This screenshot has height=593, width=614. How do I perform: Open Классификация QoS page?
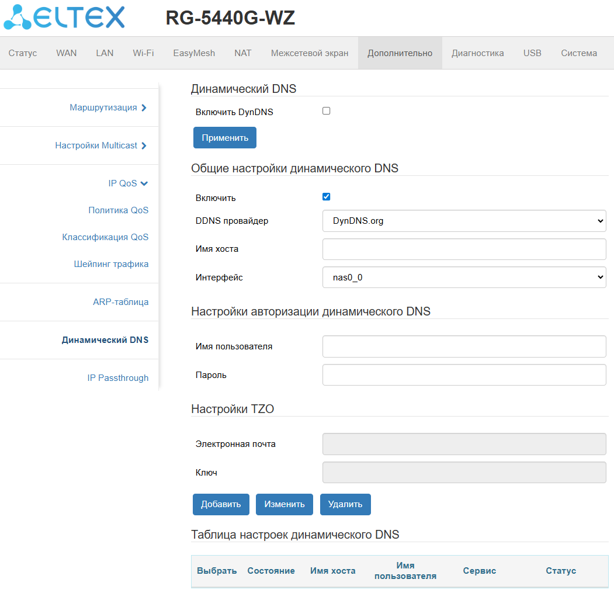pyautogui.click(x=105, y=237)
